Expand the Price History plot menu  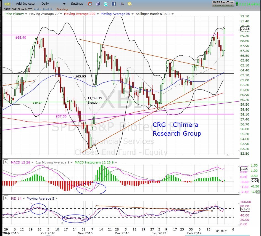(x=26, y=14)
